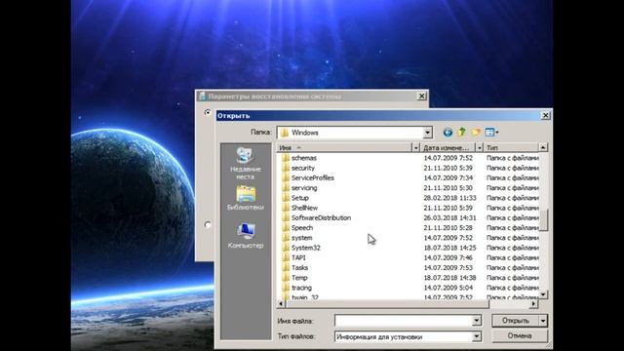Open the view menu icon

(491, 133)
